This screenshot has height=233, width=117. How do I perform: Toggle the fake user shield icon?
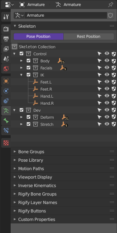[x=111, y=15]
